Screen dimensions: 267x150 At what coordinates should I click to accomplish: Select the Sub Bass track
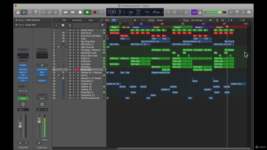[x=86, y=64]
